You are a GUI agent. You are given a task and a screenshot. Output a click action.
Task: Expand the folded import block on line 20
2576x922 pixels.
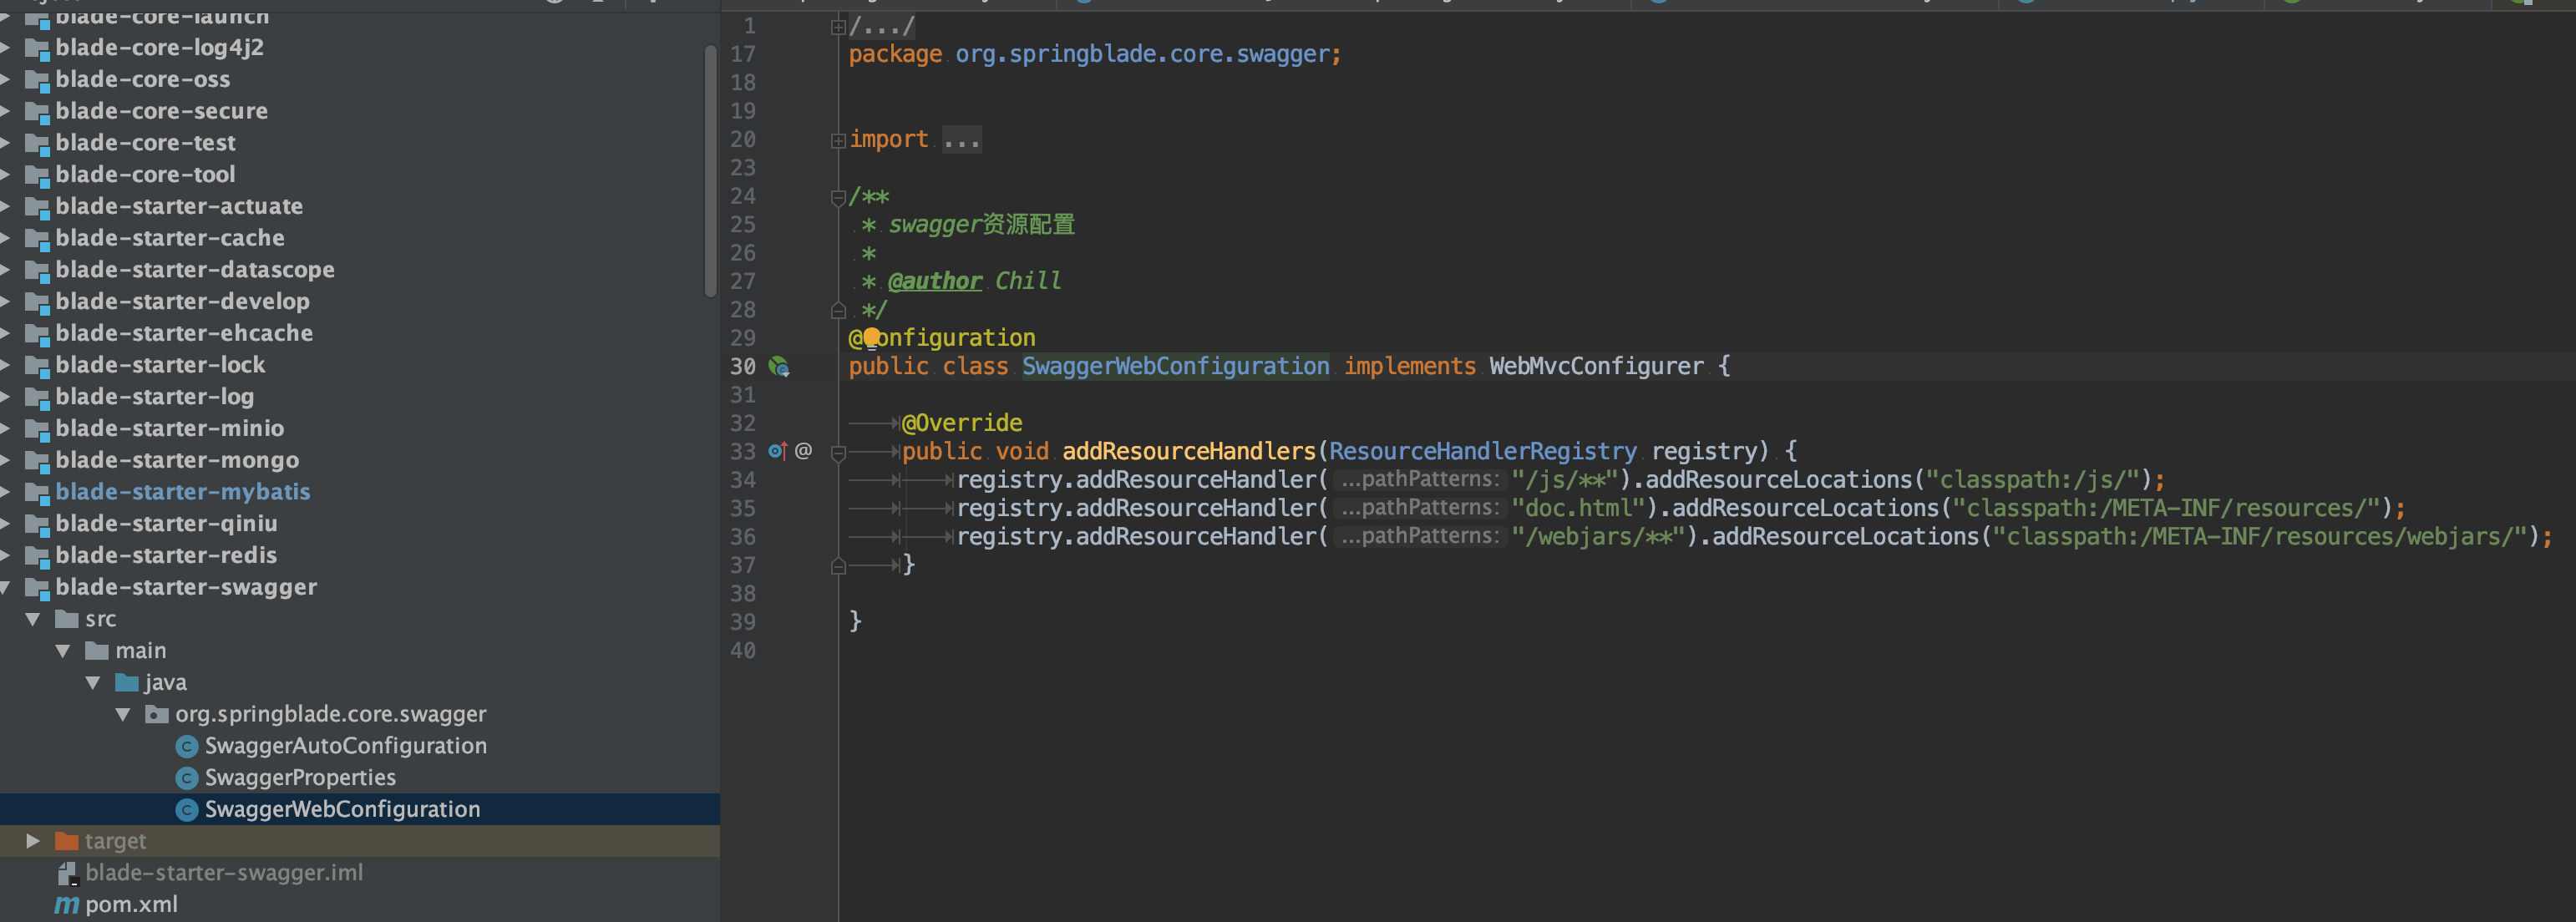point(838,141)
